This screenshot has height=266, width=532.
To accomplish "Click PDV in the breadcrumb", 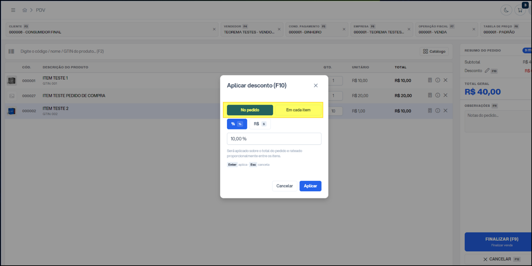I will coord(41,10).
